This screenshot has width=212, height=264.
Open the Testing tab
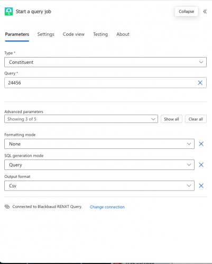point(100,34)
